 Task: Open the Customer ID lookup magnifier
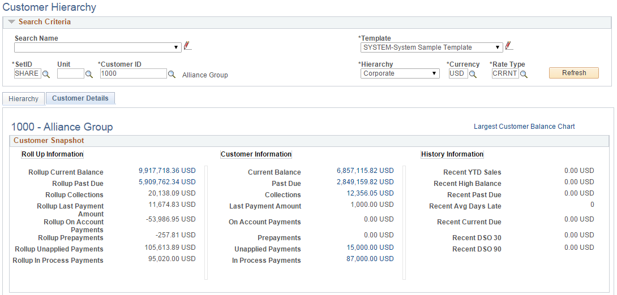tap(172, 74)
